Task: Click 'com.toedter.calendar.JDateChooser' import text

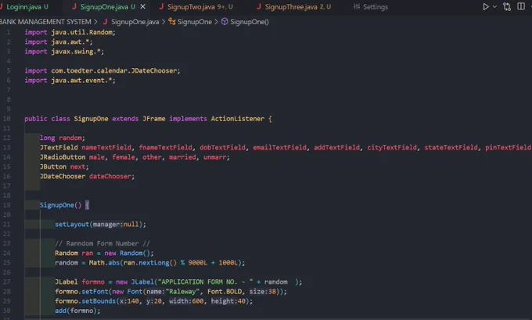Action: point(114,70)
